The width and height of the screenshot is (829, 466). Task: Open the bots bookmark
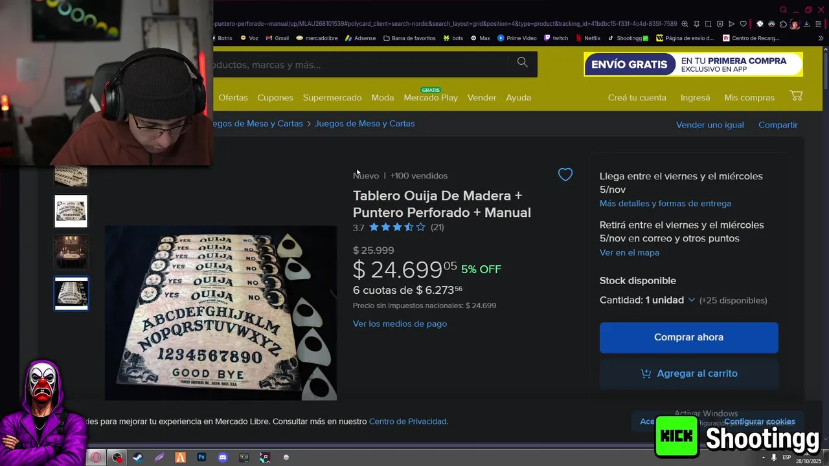[453, 38]
